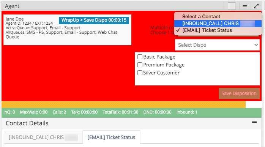
Task: Click the ActiveQueue line in agent info
Action: coord(43,28)
